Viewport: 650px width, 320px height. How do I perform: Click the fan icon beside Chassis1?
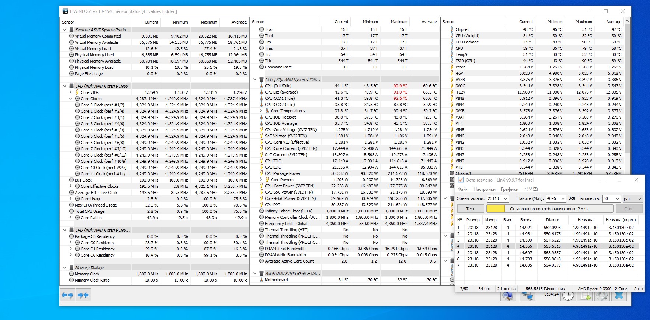coord(452,173)
